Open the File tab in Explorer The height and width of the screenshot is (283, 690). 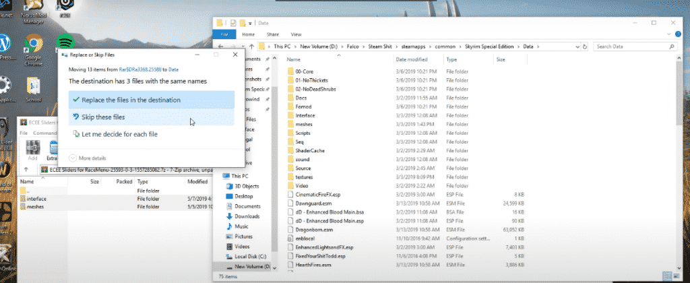click(224, 34)
